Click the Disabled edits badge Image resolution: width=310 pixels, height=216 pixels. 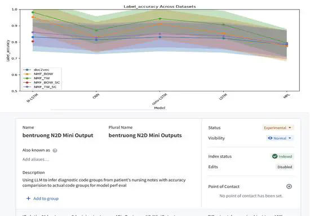(x=285, y=167)
